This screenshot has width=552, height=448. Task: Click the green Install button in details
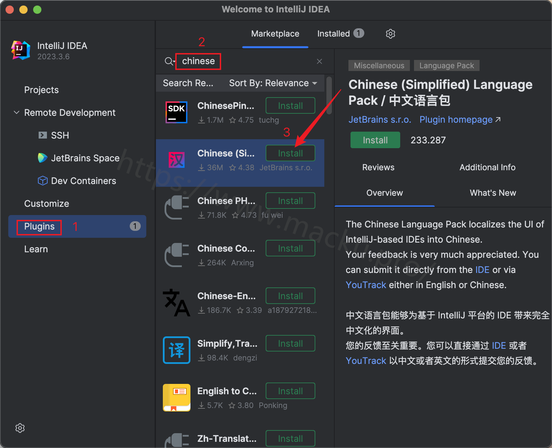click(375, 140)
